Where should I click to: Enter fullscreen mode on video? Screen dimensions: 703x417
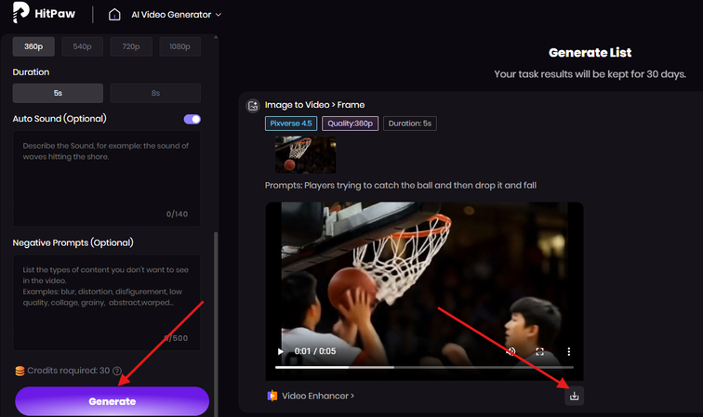click(539, 352)
